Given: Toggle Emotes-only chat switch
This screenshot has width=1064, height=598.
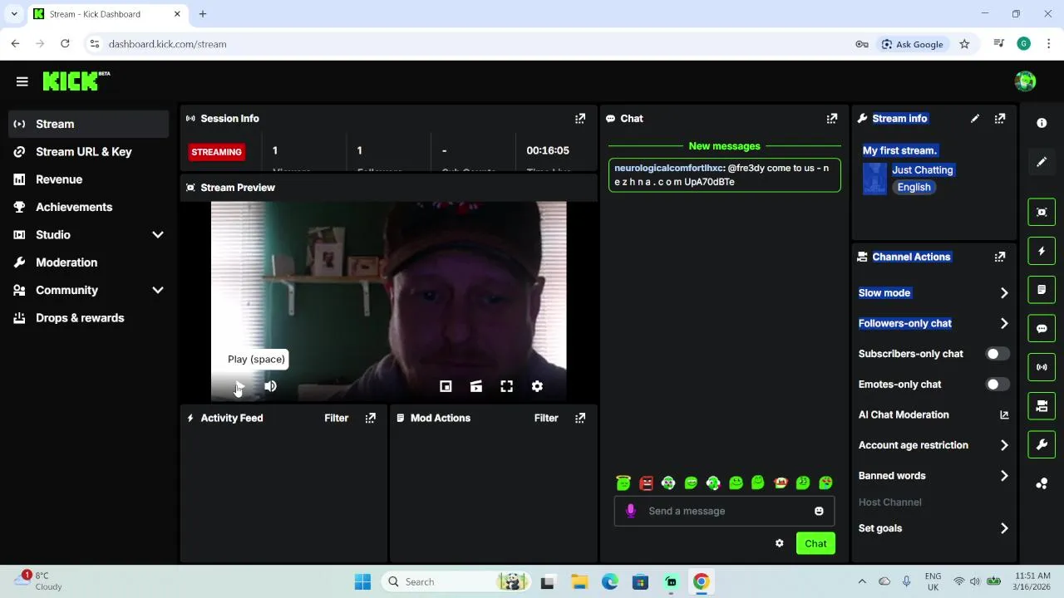Looking at the screenshot, I should pyautogui.click(x=997, y=385).
